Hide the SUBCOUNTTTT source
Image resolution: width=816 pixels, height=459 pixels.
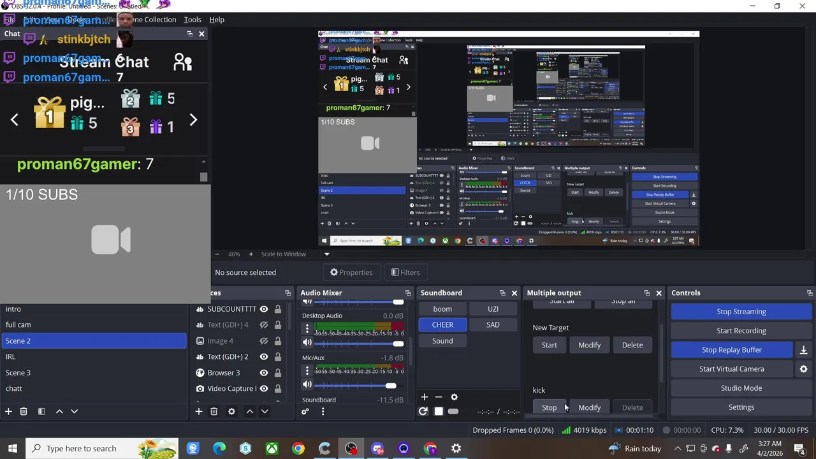tap(263, 309)
